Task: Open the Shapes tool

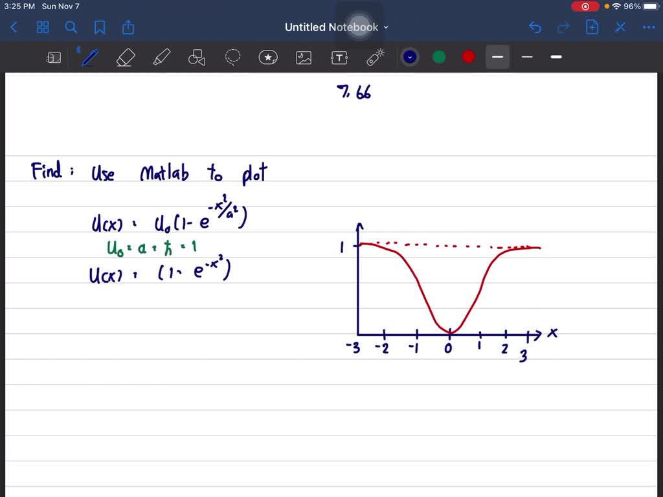Action: coord(197,57)
